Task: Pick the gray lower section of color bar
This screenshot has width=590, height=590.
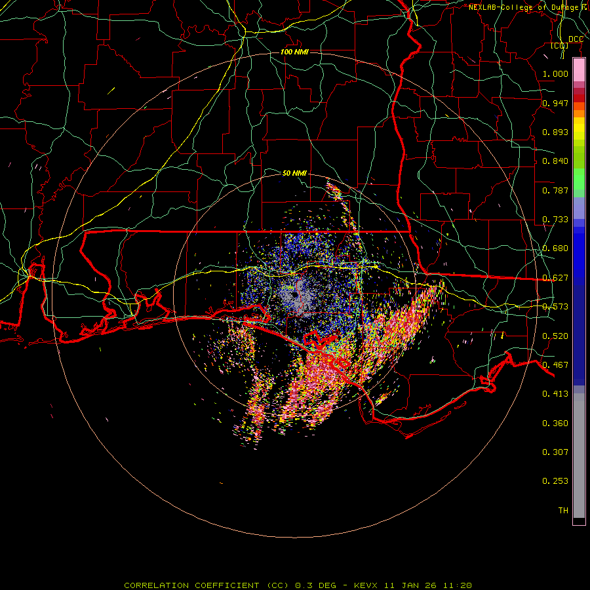Action: coord(579,456)
